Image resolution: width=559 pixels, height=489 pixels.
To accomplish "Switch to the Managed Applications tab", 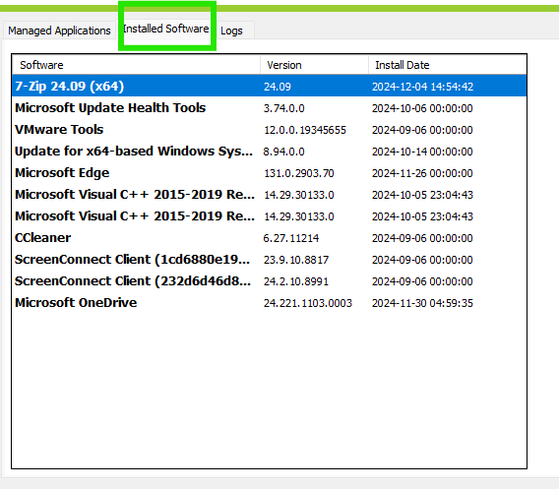I will pyautogui.click(x=59, y=31).
